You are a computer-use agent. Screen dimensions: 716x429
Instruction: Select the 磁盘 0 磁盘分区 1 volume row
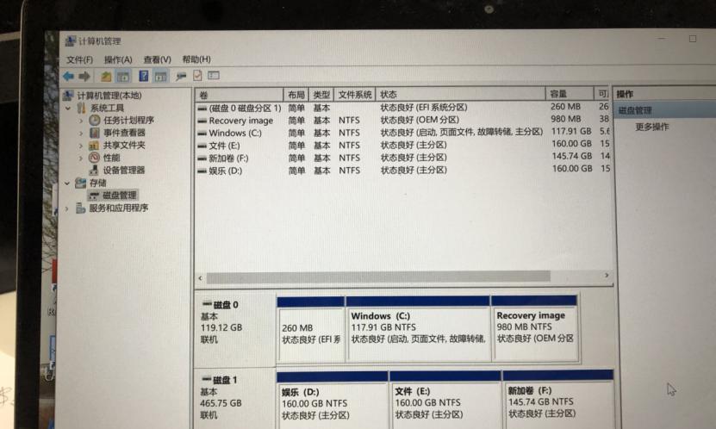tap(403, 108)
